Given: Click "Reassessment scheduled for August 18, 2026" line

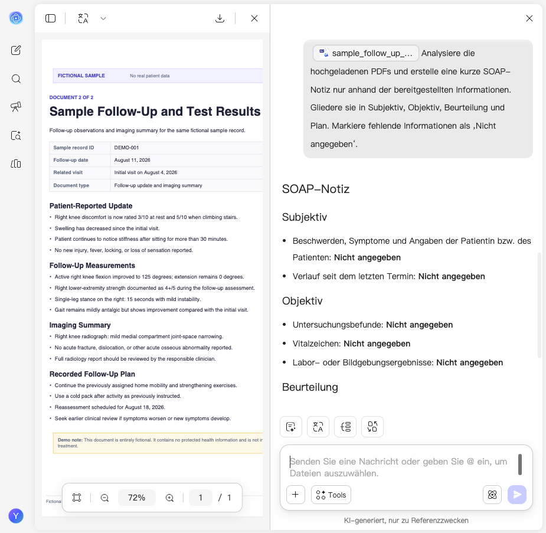Looking at the screenshot, I should click(110, 407).
